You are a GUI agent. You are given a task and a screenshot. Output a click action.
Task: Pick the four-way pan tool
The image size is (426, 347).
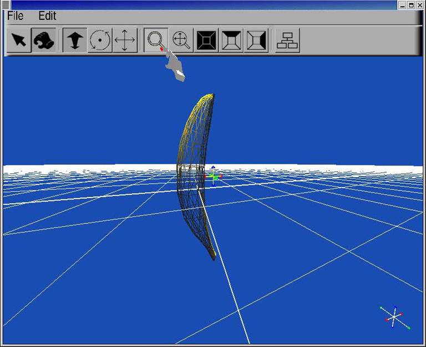(125, 40)
